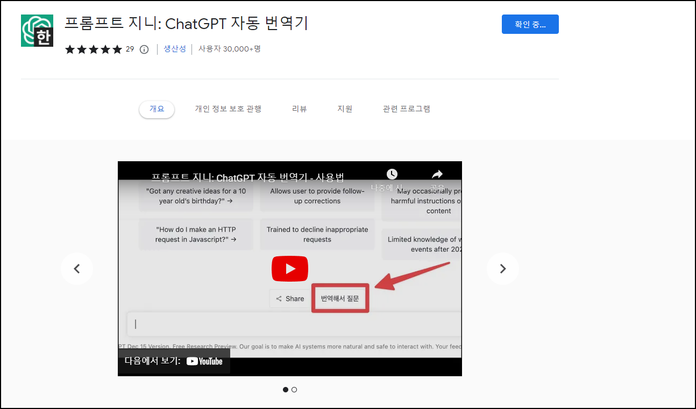
Task: Play the YouTube video with red play button
Action: pyautogui.click(x=289, y=269)
